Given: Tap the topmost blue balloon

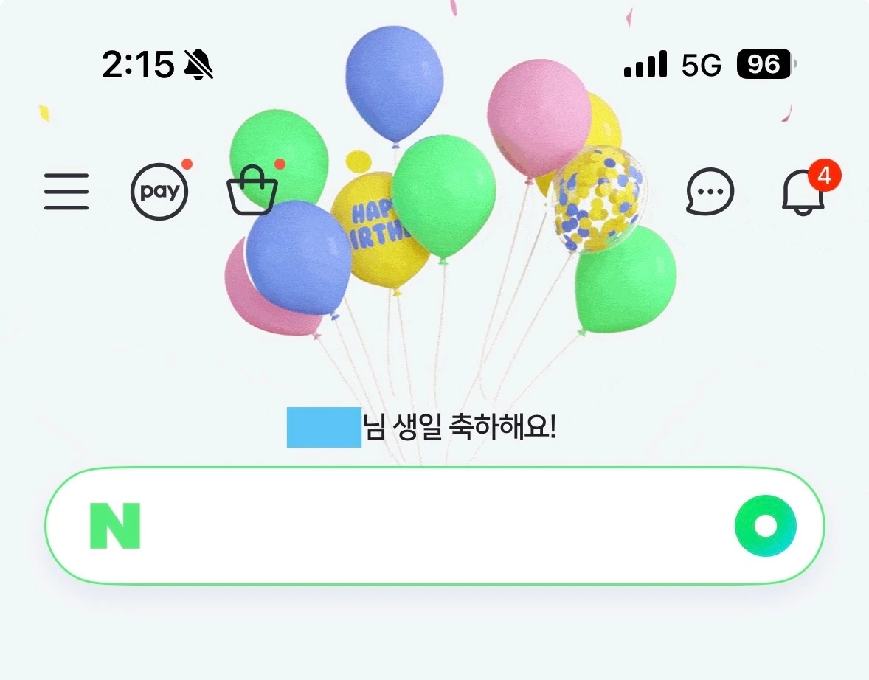Looking at the screenshot, I should [x=395, y=83].
